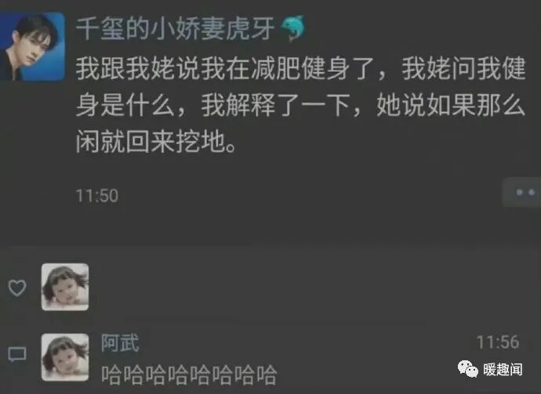Click the post timestamp 11:50
Screen dimensions: 541x394
97,196
